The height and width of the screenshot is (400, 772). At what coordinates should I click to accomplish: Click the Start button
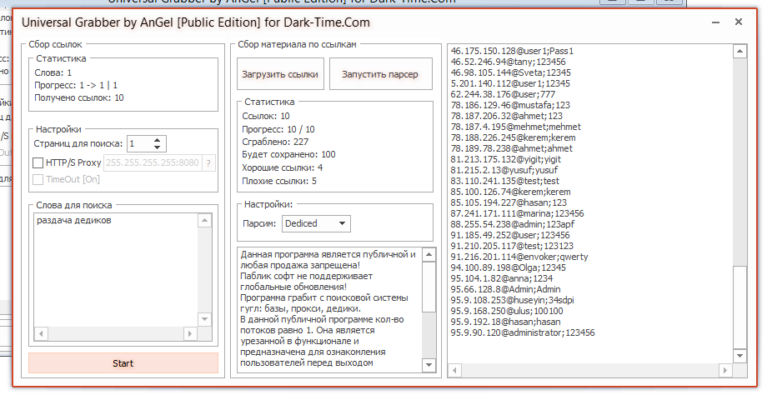(x=123, y=363)
